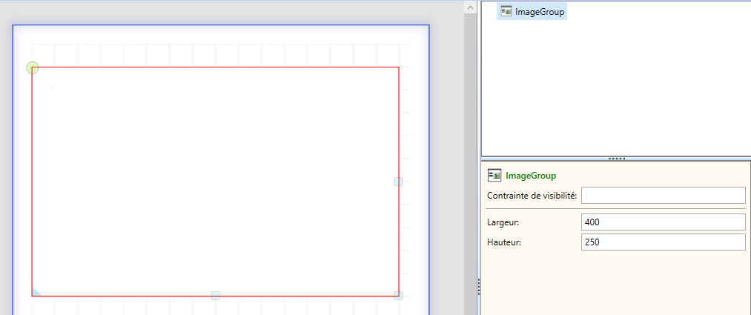Click the vertical splitter grip beside the canvas
Screen dimensions: 751x315
click(479, 287)
